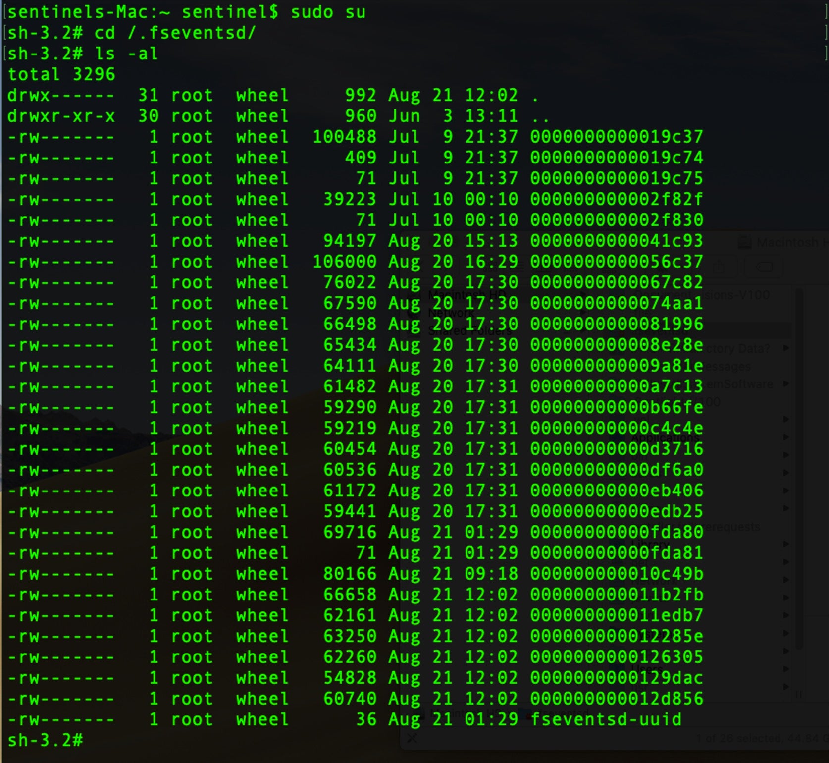829x763 pixels.
Task: Select file name 000000000009a81e
Action: pos(617,366)
